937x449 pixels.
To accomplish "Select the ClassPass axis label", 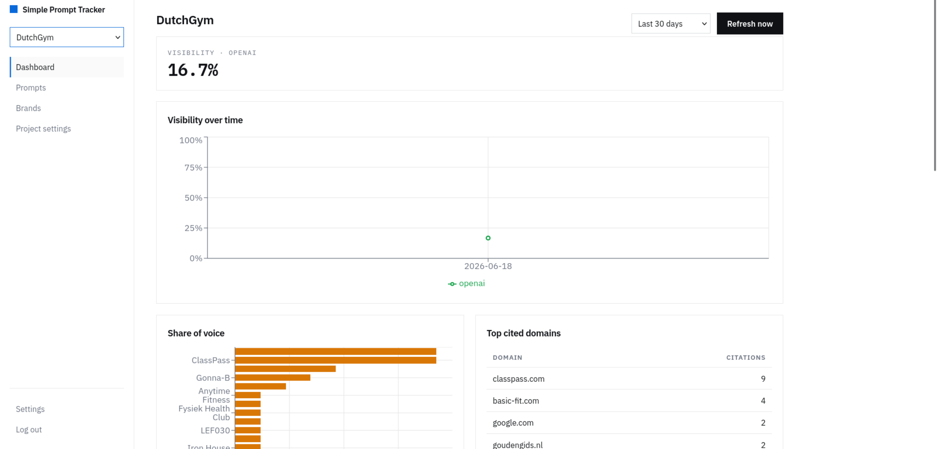I will (210, 360).
